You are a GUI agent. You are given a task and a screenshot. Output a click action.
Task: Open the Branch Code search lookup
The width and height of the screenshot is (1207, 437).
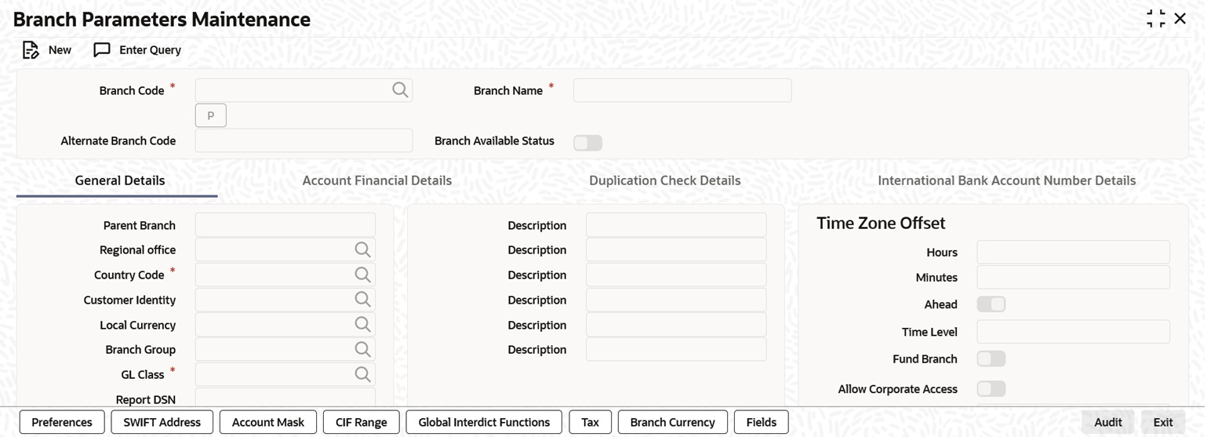400,90
